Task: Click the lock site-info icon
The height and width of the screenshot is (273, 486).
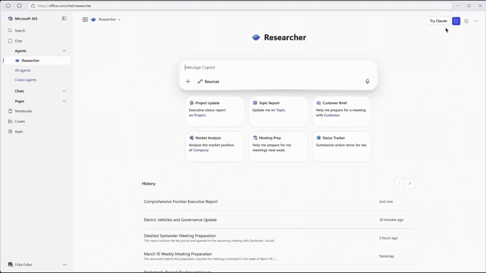Action: [x=33, y=6]
